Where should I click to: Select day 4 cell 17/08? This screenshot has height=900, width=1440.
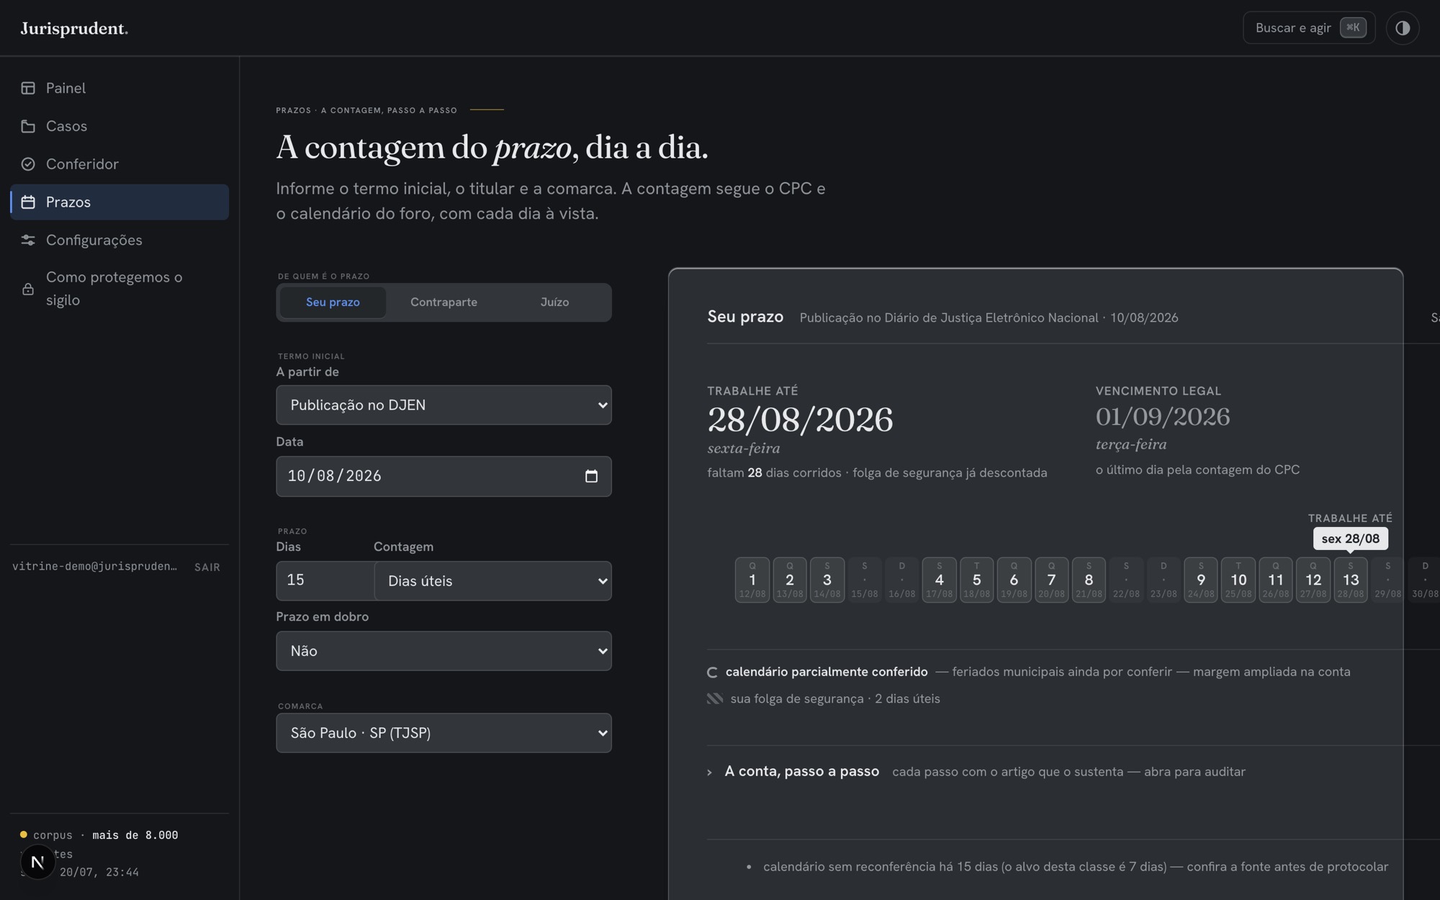point(940,580)
